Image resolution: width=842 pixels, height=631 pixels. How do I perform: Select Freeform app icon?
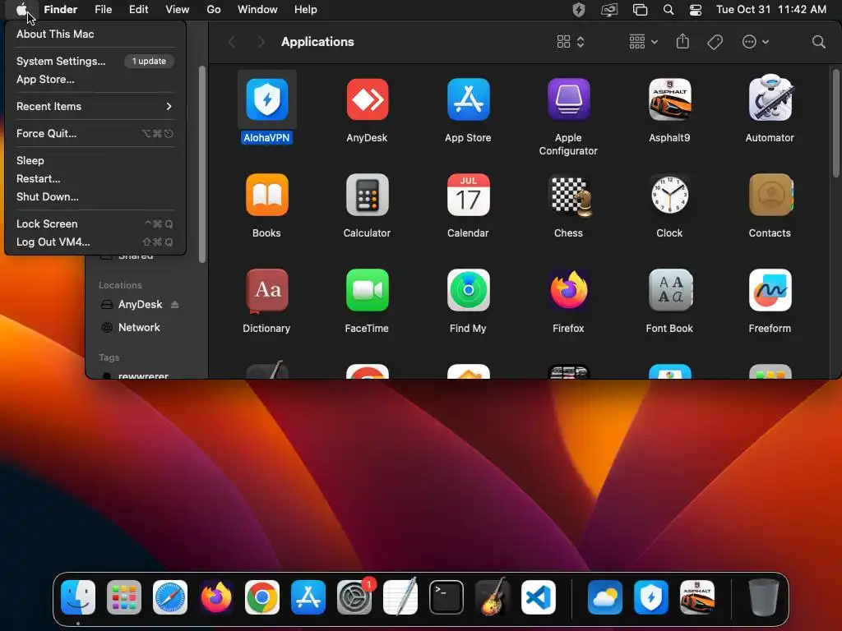(770, 290)
